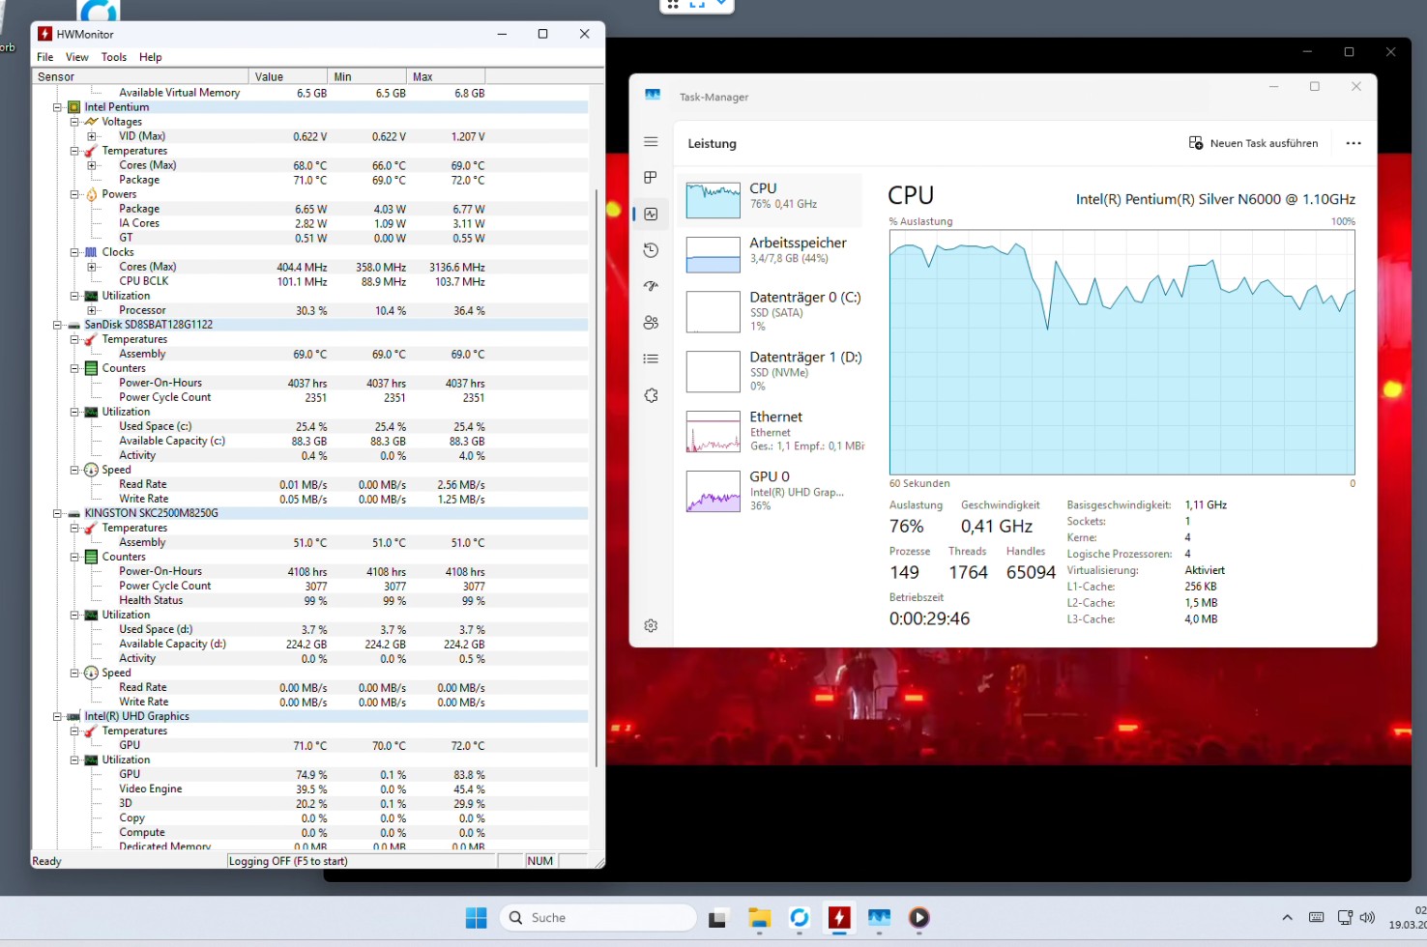Click the Logging OFF status bar text

point(288,861)
